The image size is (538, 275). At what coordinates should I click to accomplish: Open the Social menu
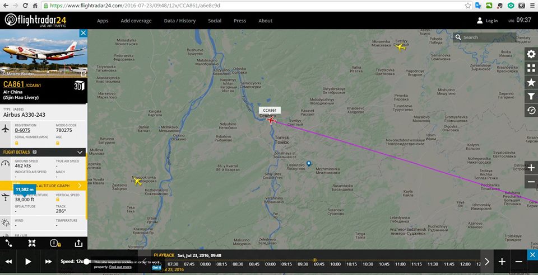(215, 21)
